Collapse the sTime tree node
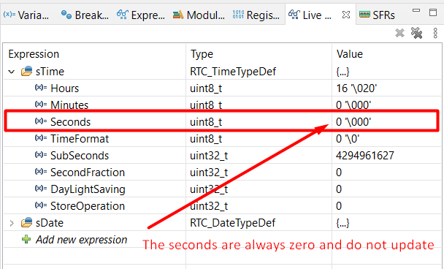 click(x=12, y=72)
